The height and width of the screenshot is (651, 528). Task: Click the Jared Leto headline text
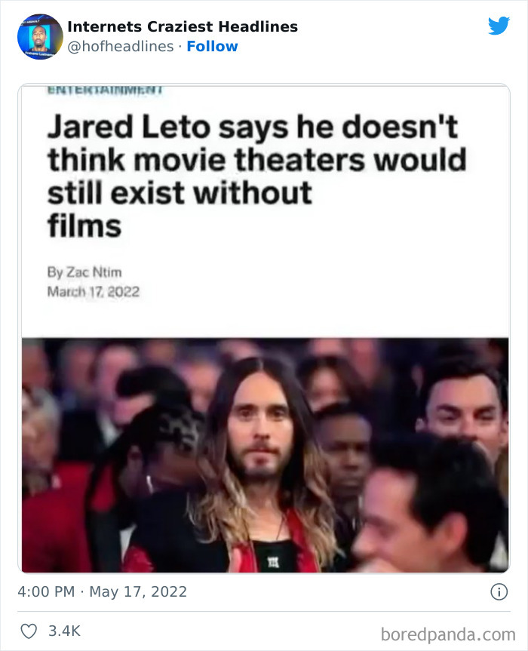[x=256, y=177]
